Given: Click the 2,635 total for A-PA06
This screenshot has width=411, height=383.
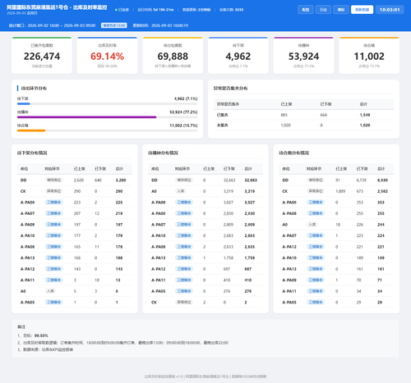Looking at the screenshot, I should tap(250, 247).
